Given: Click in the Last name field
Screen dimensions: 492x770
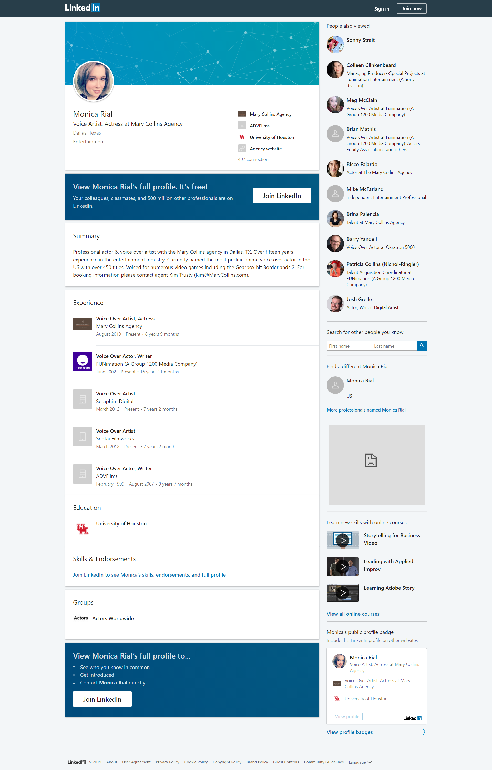Looking at the screenshot, I should (394, 346).
